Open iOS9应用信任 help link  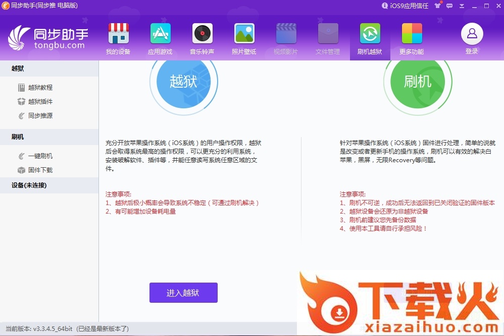[405, 6]
